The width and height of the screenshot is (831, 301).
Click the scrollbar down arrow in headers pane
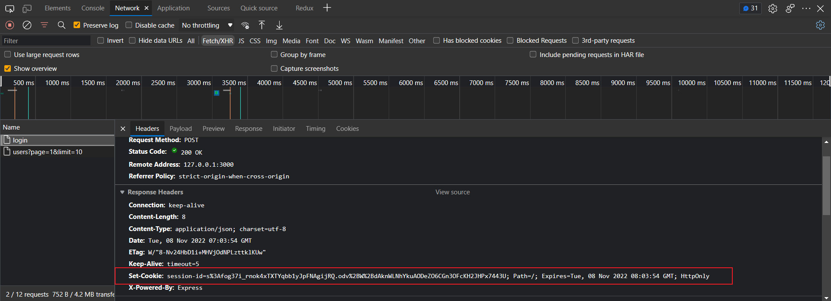coord(826,298)
